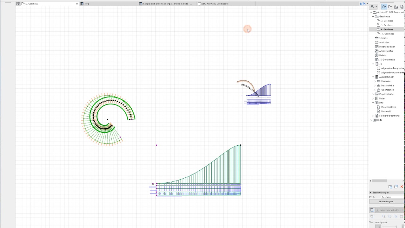Toggle the trace reference button
The image size is (405, 228).
(372, 210)
